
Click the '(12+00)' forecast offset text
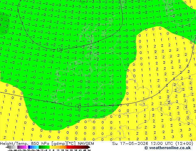click(184, 144)
